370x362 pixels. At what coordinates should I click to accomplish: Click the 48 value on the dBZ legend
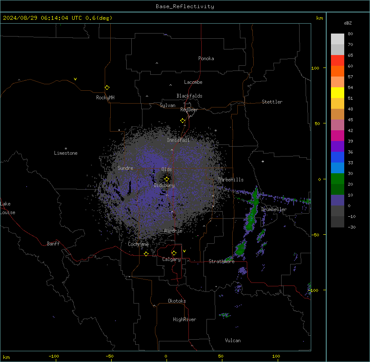350,109
